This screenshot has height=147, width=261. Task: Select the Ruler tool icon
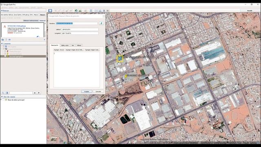tap(91, 11)
